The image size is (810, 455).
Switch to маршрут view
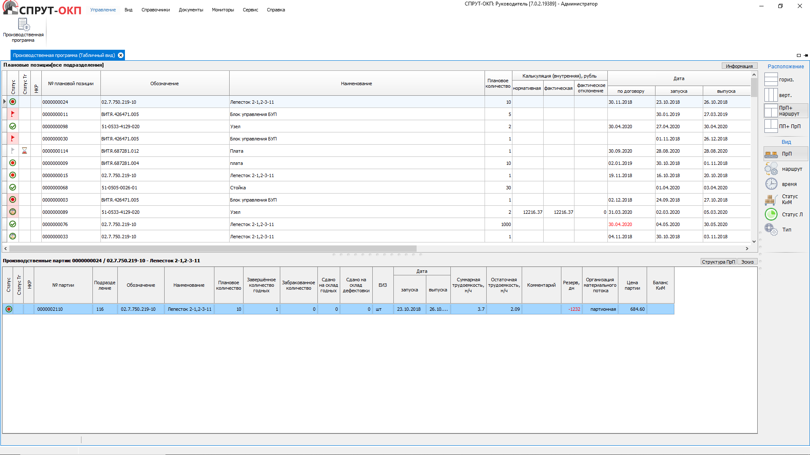pos(771,169)
